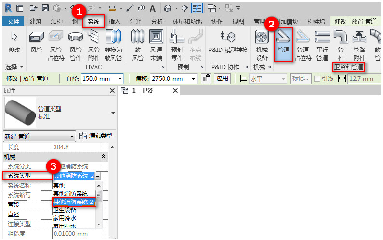Select the Modify arrow tool
Viewport: 383px width, 240px height.
click(14, 41)
